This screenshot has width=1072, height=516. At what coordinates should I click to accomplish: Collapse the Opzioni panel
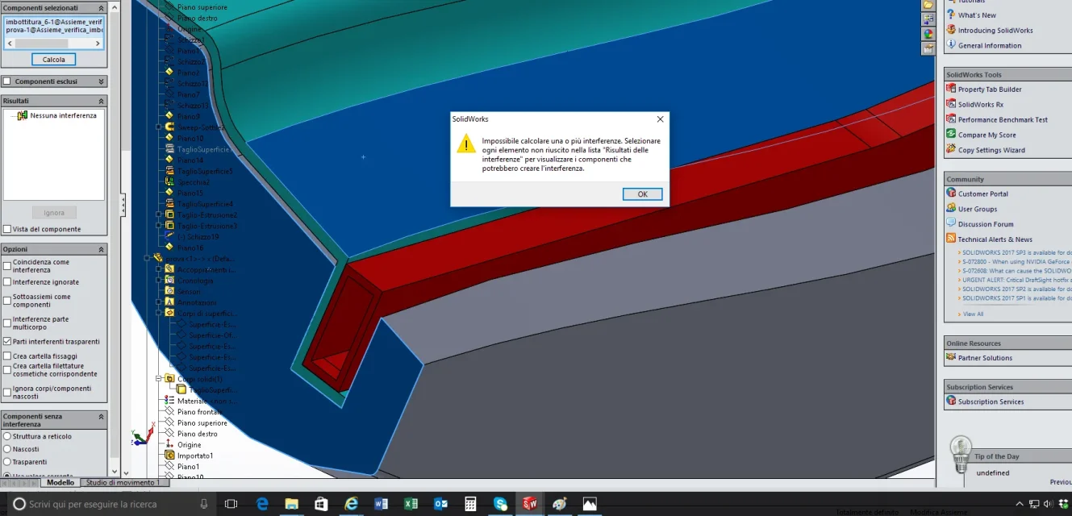[101, 249]
